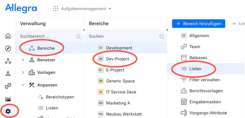The width and height of the screenshot is (245, 118).
Task: Collapse the Verwaltung panel with chevron
Action: [x=84, y=30]
